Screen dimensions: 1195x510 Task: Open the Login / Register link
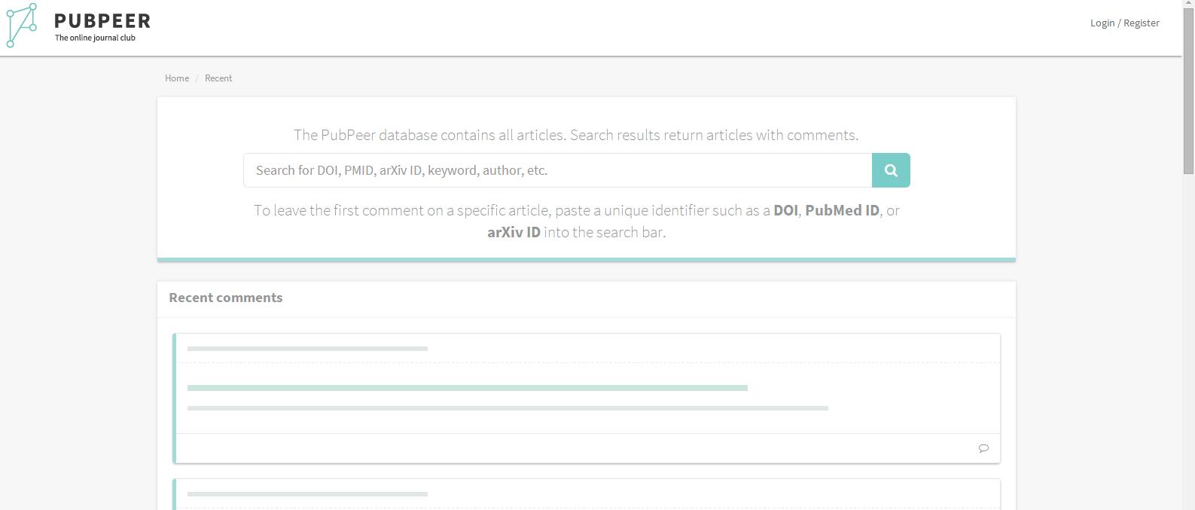point(1124,23)
